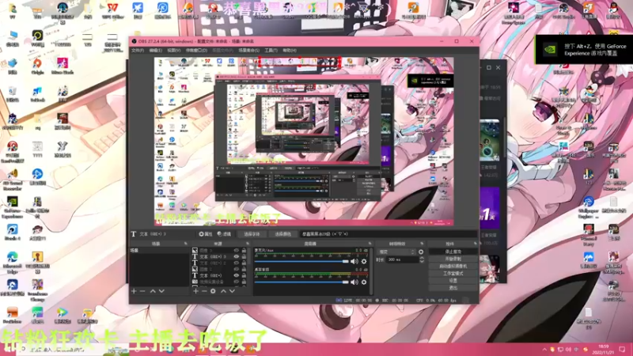Click the 300 ms duration field
Viewport: 633px width, 356px height.
[402, 260]
